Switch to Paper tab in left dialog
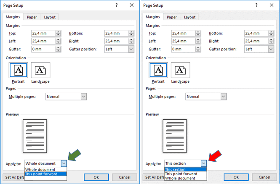Viewport: 280px width, 184px height. (x=32, y=17)
